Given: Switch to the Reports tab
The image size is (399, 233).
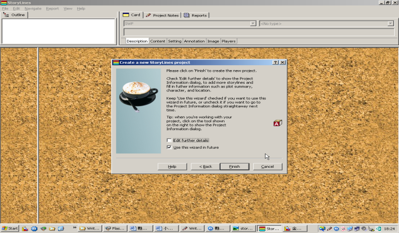Looking at the screenshot, I should click(x=195, y=15).
